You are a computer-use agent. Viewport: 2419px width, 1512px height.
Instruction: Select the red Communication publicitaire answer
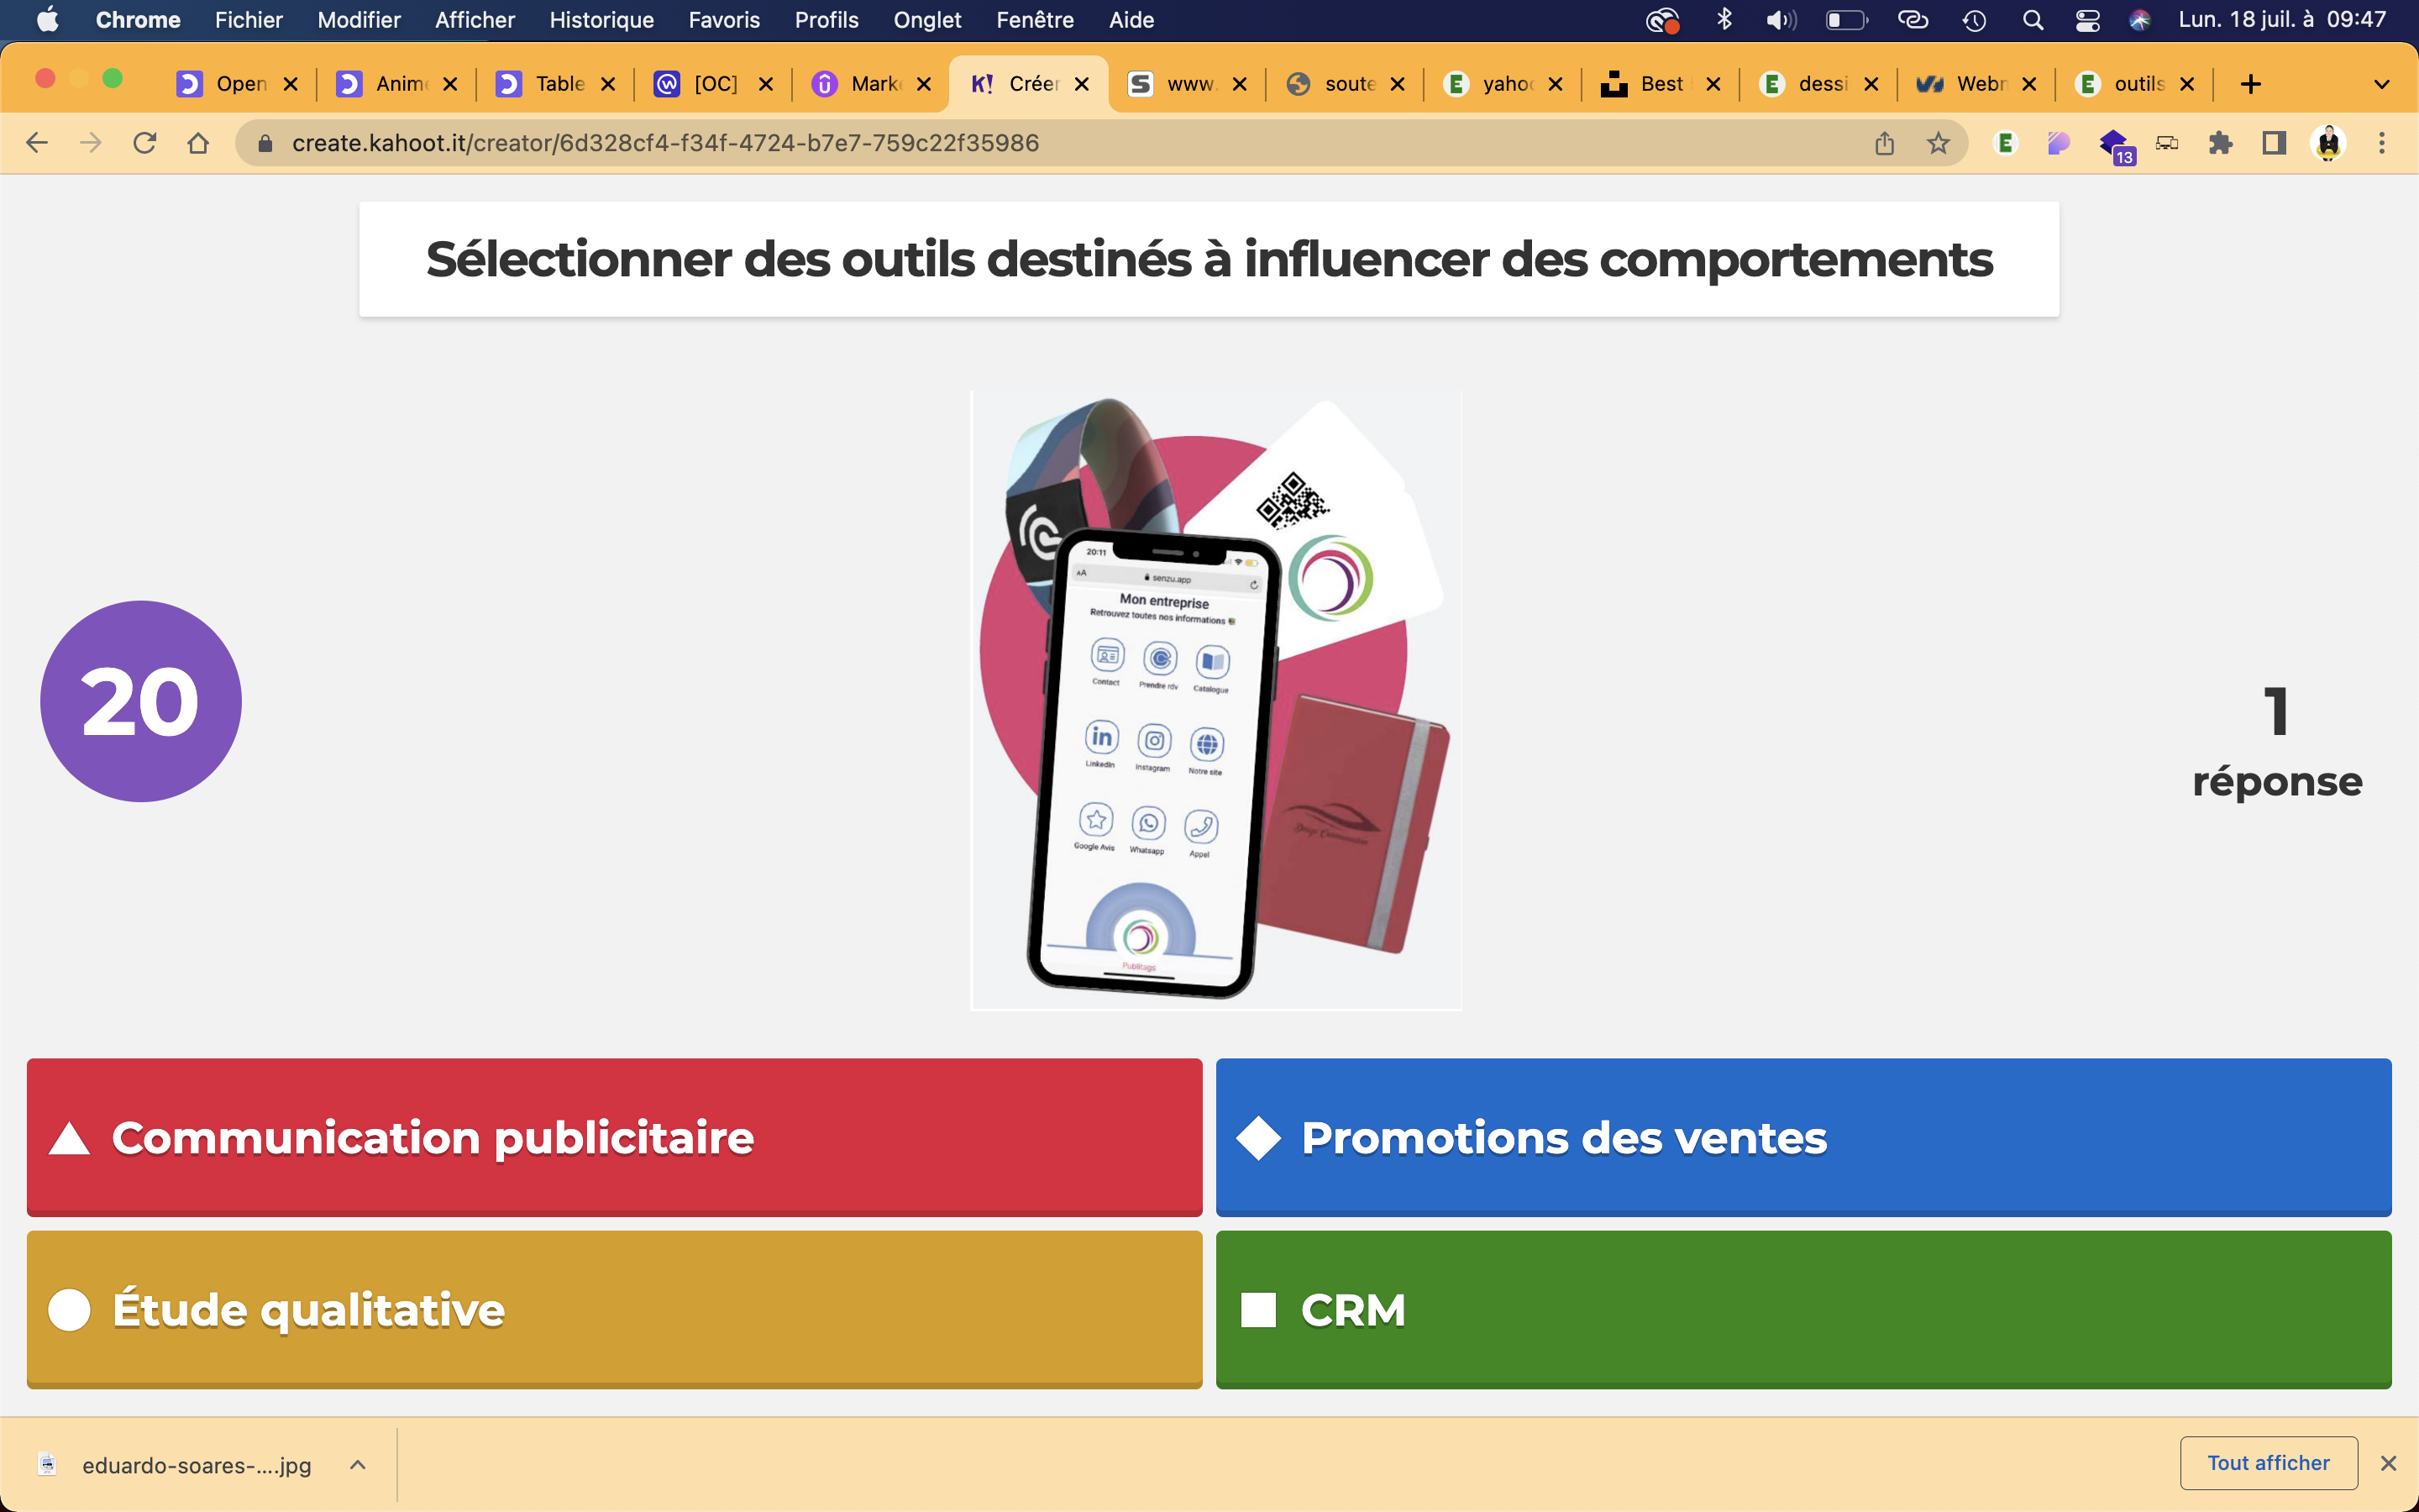(x=614, y=1137)
